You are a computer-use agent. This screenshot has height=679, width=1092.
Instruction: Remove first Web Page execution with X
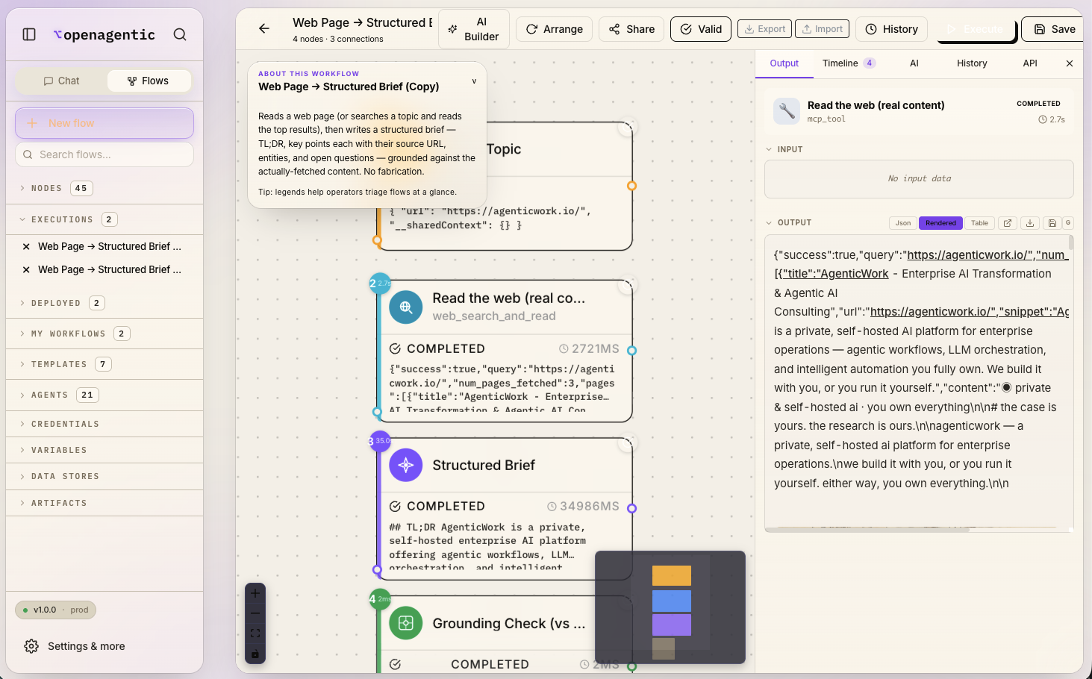point(26,246)
